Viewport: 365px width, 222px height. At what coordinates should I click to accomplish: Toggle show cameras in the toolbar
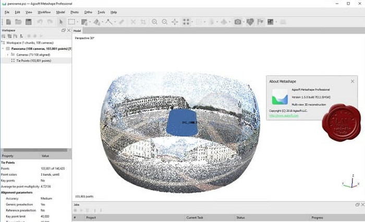click(x=238, y=22)
